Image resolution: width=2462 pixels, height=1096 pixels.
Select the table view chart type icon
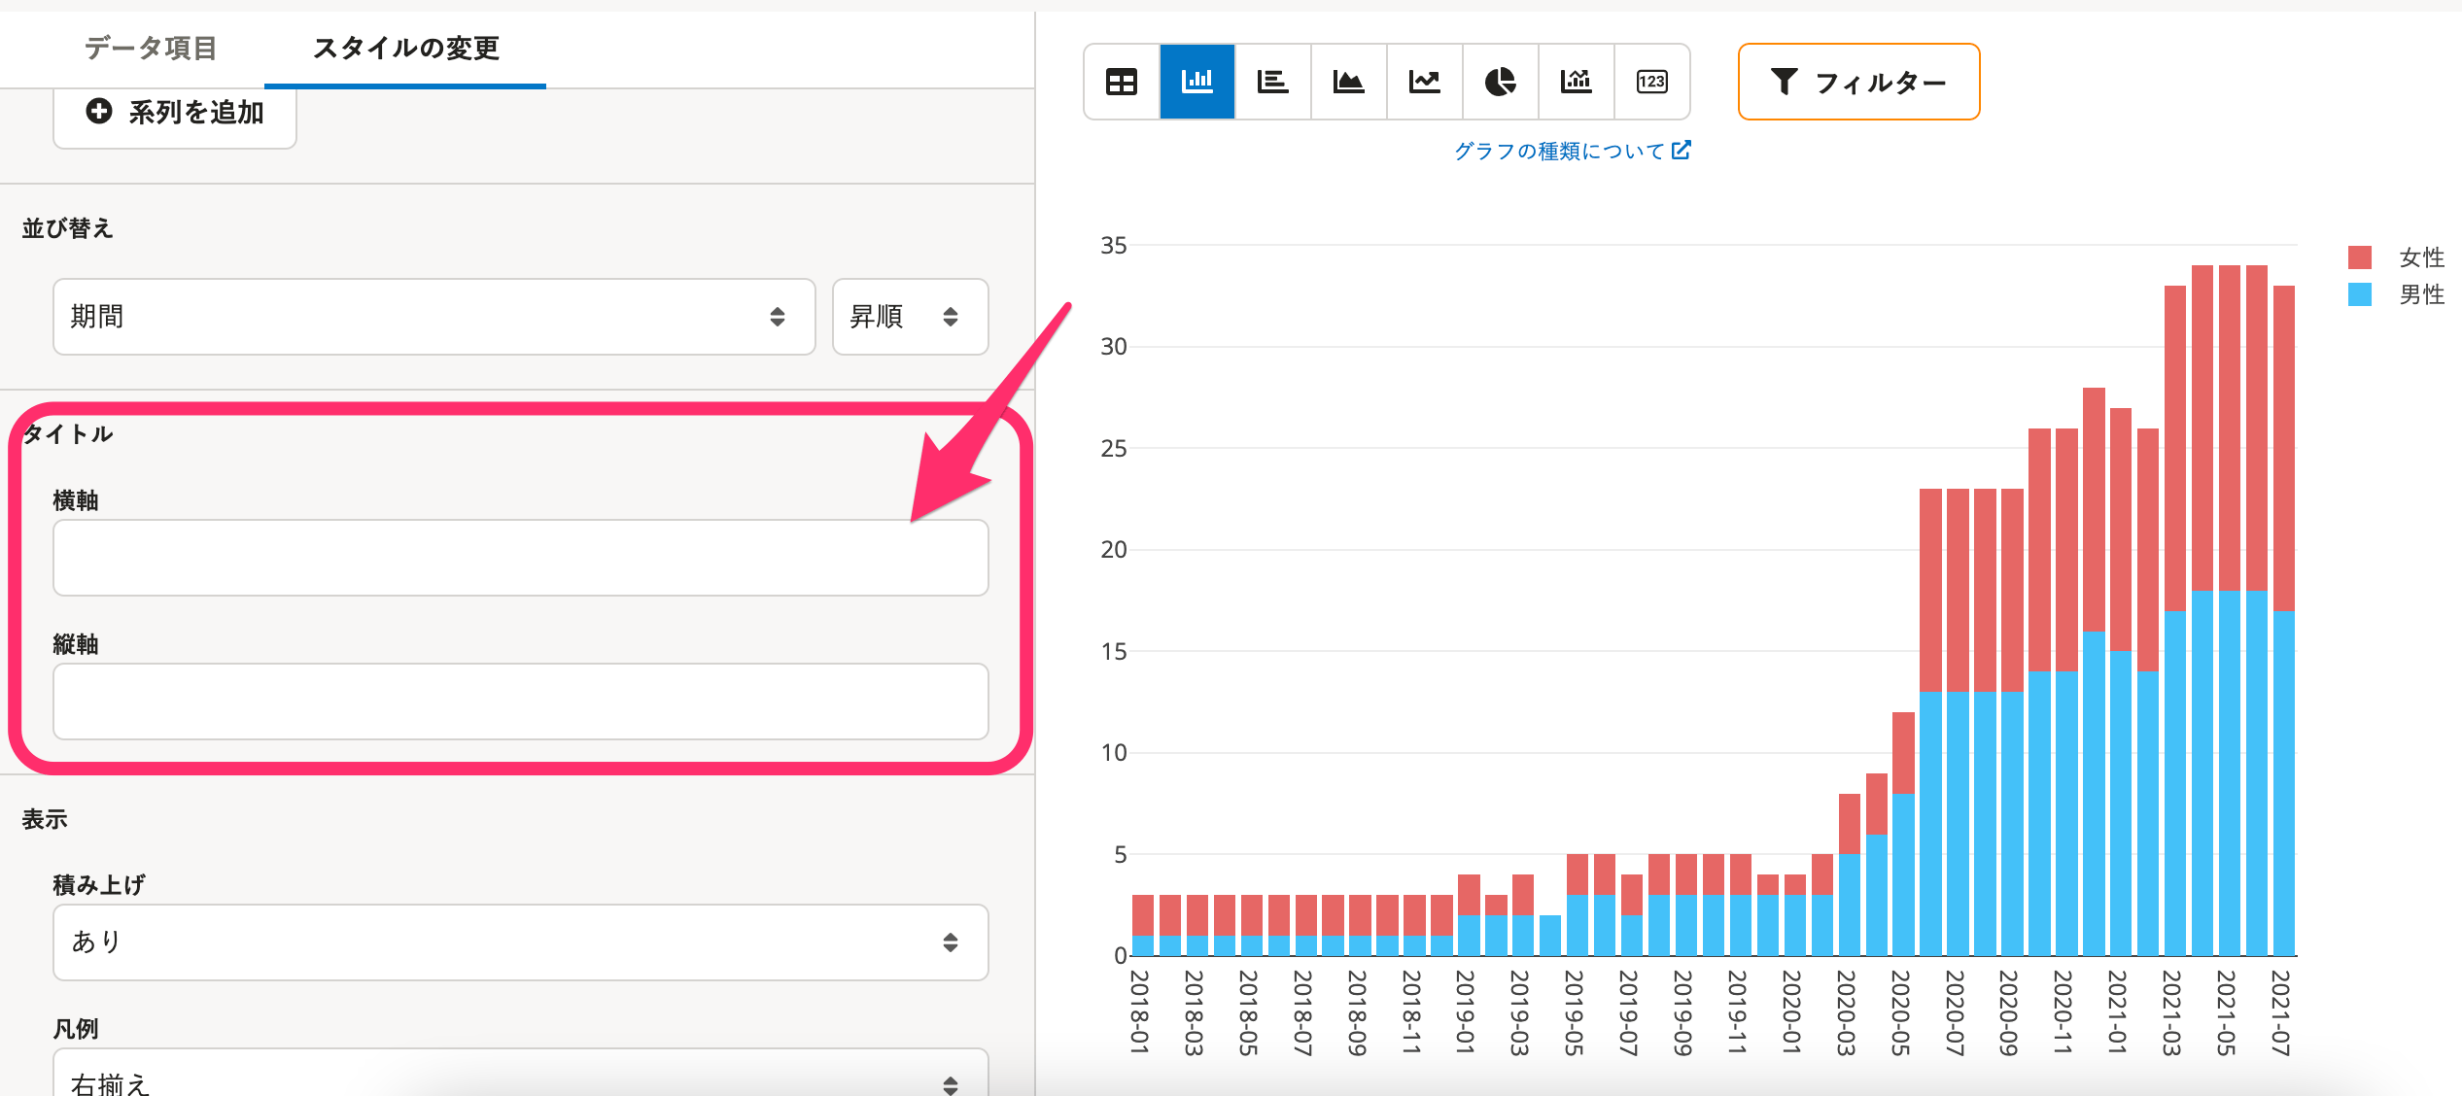(1122, 82)
